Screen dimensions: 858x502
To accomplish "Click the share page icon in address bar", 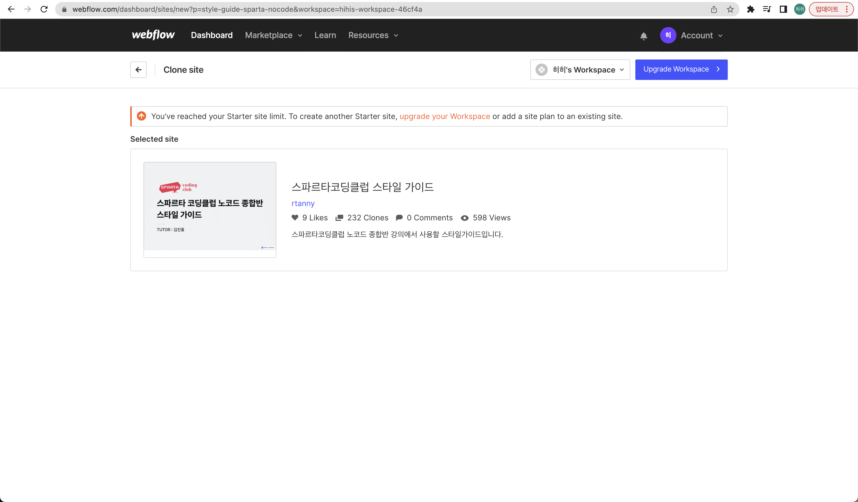I will (x=714, y=9).
